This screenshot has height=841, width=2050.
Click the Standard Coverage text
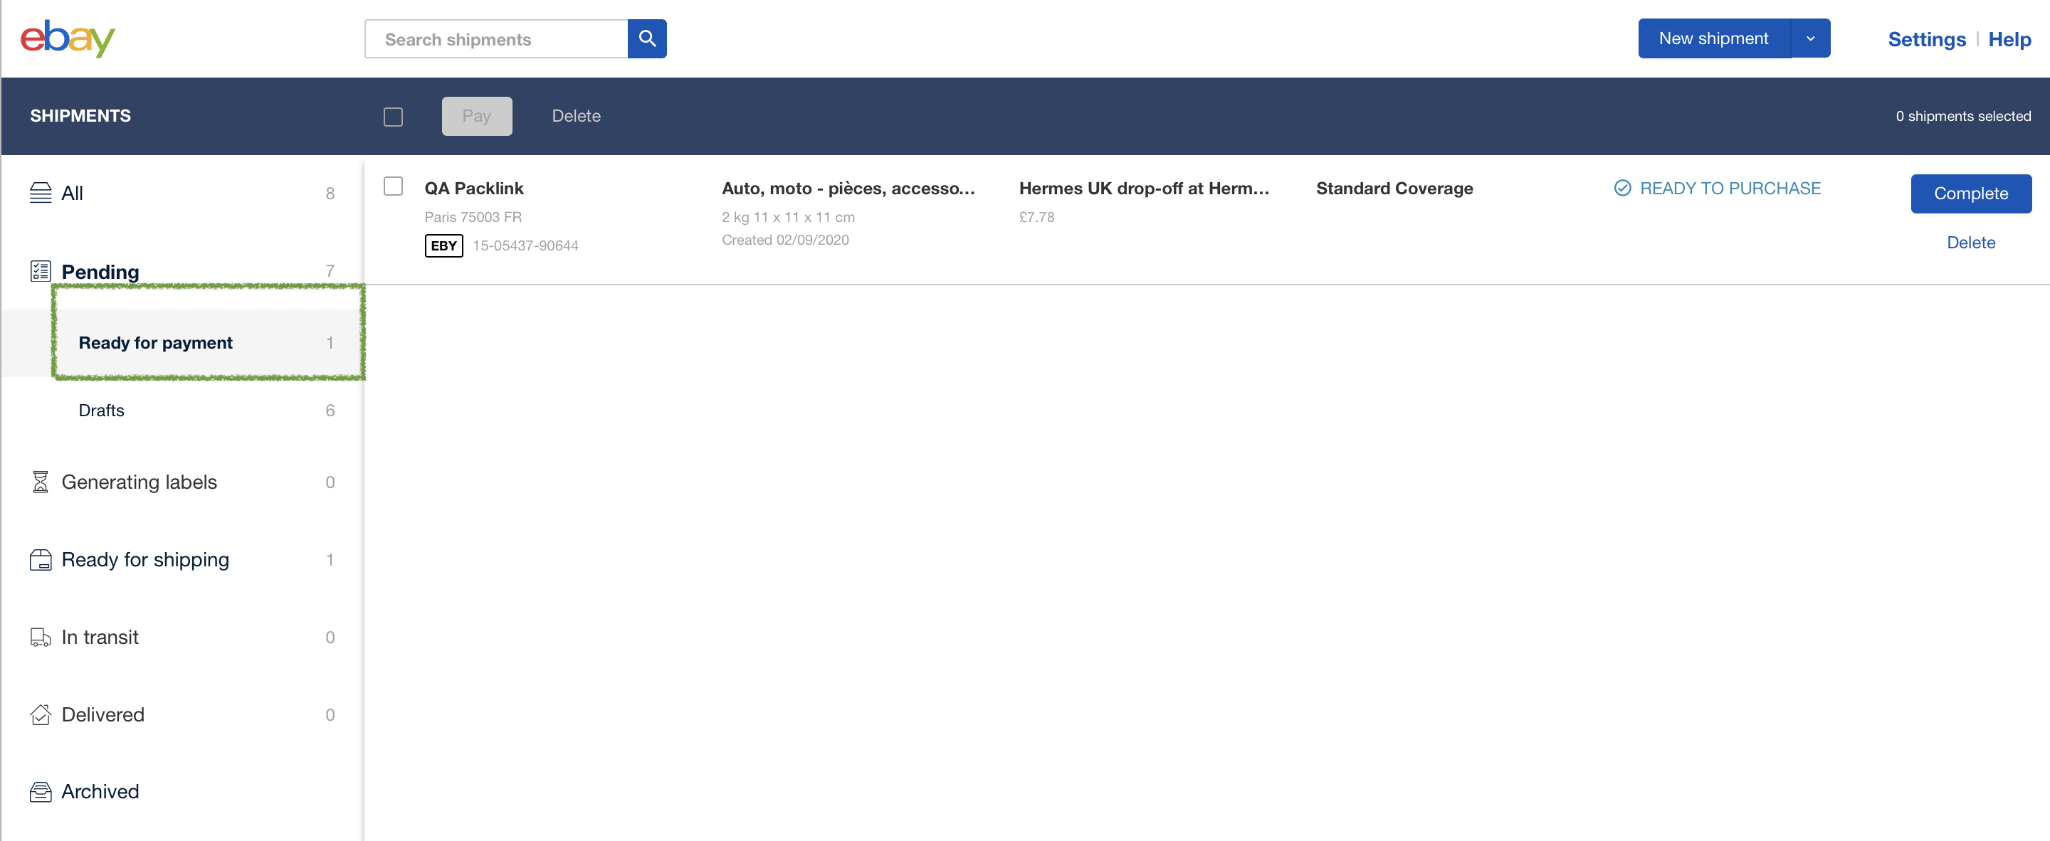tap(1394, 189)
